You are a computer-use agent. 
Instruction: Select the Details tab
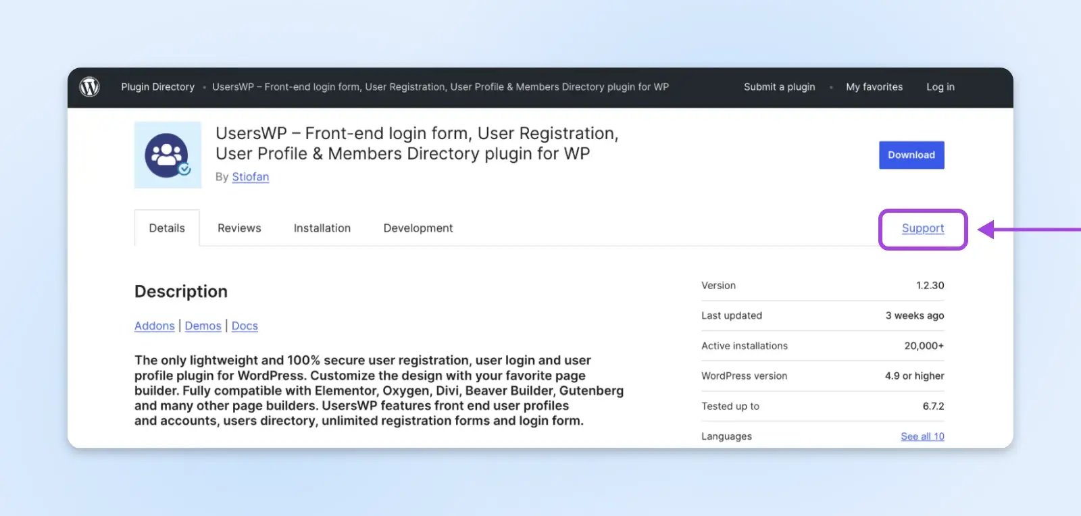point(167,228)
